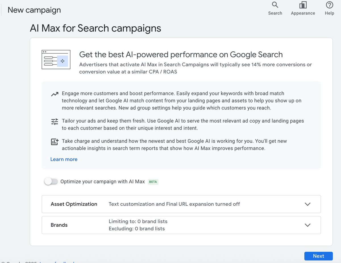
Task: Click the Take charge and understand paragraph
Action: (x=175, y=145)
